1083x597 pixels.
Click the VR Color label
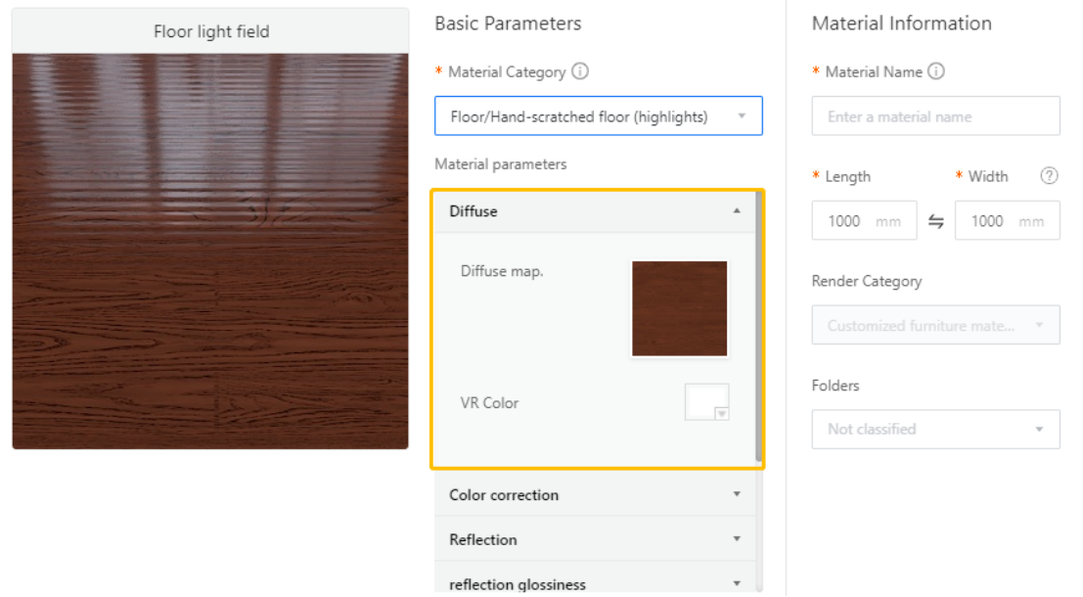[x=489, y=403]
